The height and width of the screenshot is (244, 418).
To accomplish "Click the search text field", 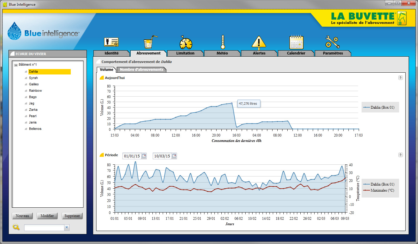I will [x=44, y=227].
